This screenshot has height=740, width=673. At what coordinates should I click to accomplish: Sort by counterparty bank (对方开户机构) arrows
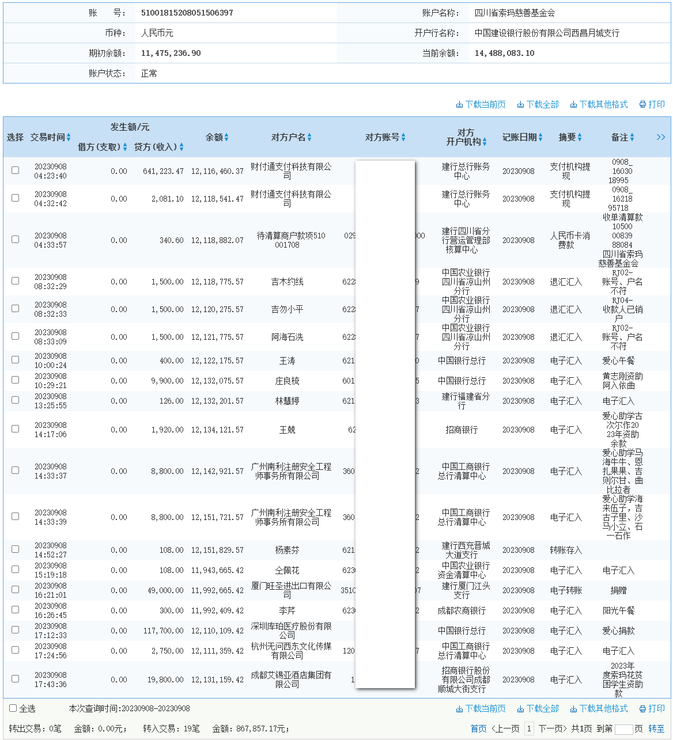(x=485, y=142)
